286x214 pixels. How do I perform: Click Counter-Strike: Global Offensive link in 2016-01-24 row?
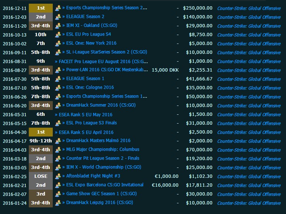tap(249, 203)
